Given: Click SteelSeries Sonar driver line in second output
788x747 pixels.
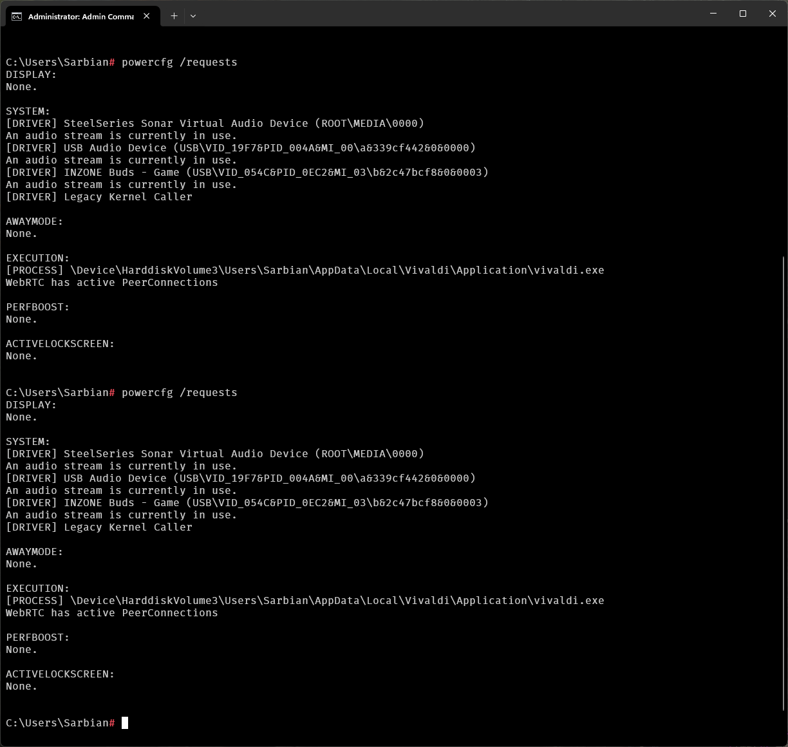Looking at the screenshot, I should tap(215, 454).
